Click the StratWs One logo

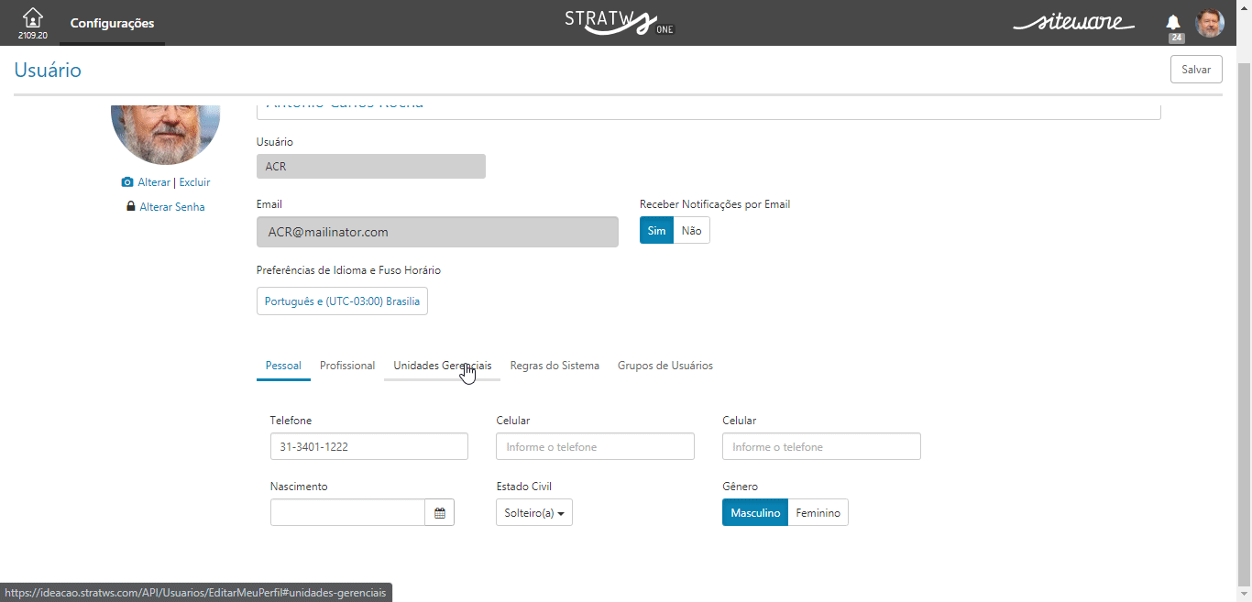point(620,23)
